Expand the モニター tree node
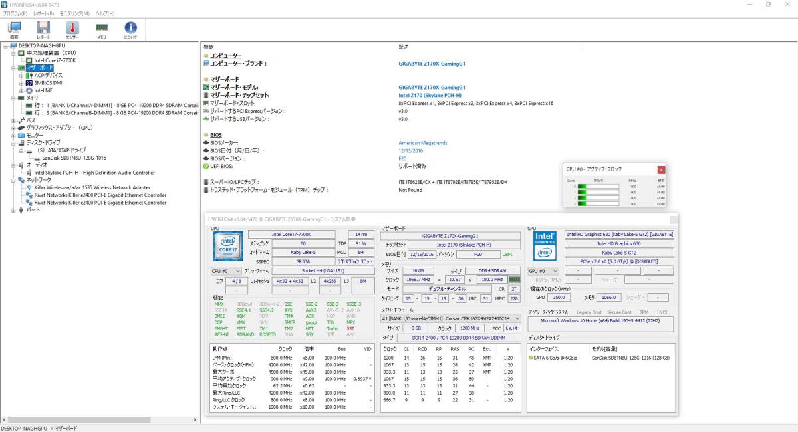 [13, 135]
